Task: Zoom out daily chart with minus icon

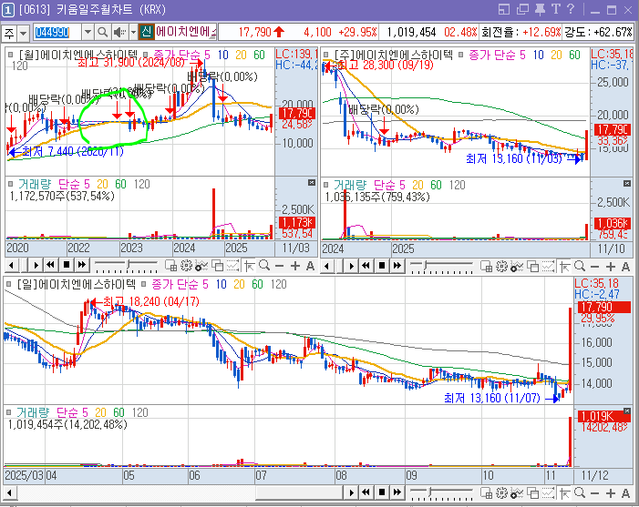Action: (594, 493)
